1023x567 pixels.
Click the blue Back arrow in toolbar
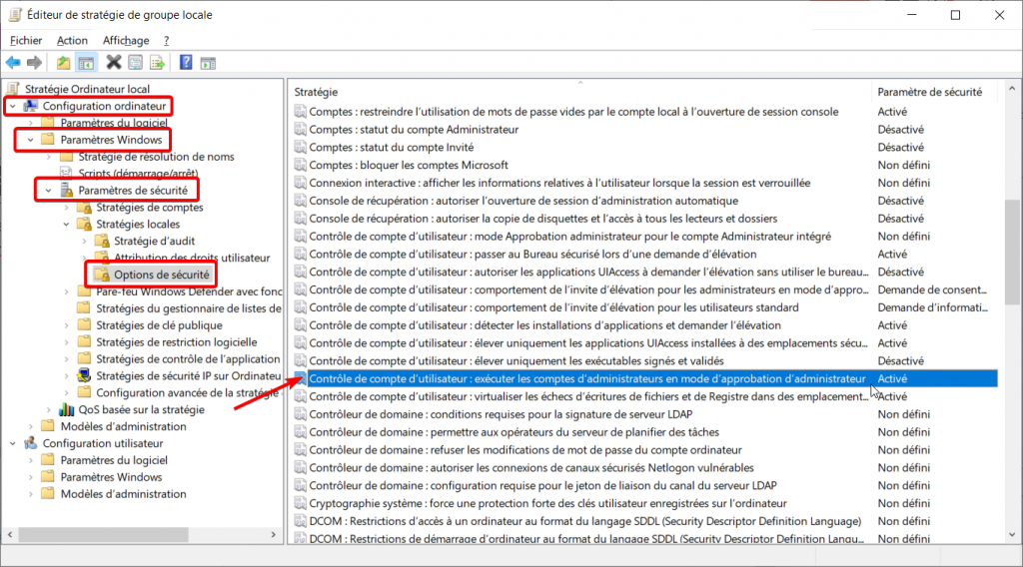click(15, 63)
